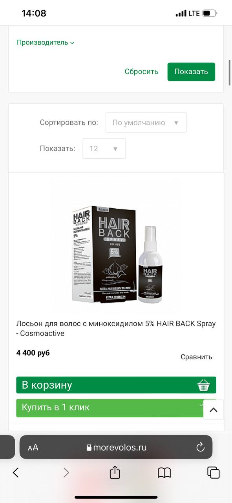Screen dimensions: 232x503
Task: Click Сравнить to compare the product
Action: [x=196, y=357]
